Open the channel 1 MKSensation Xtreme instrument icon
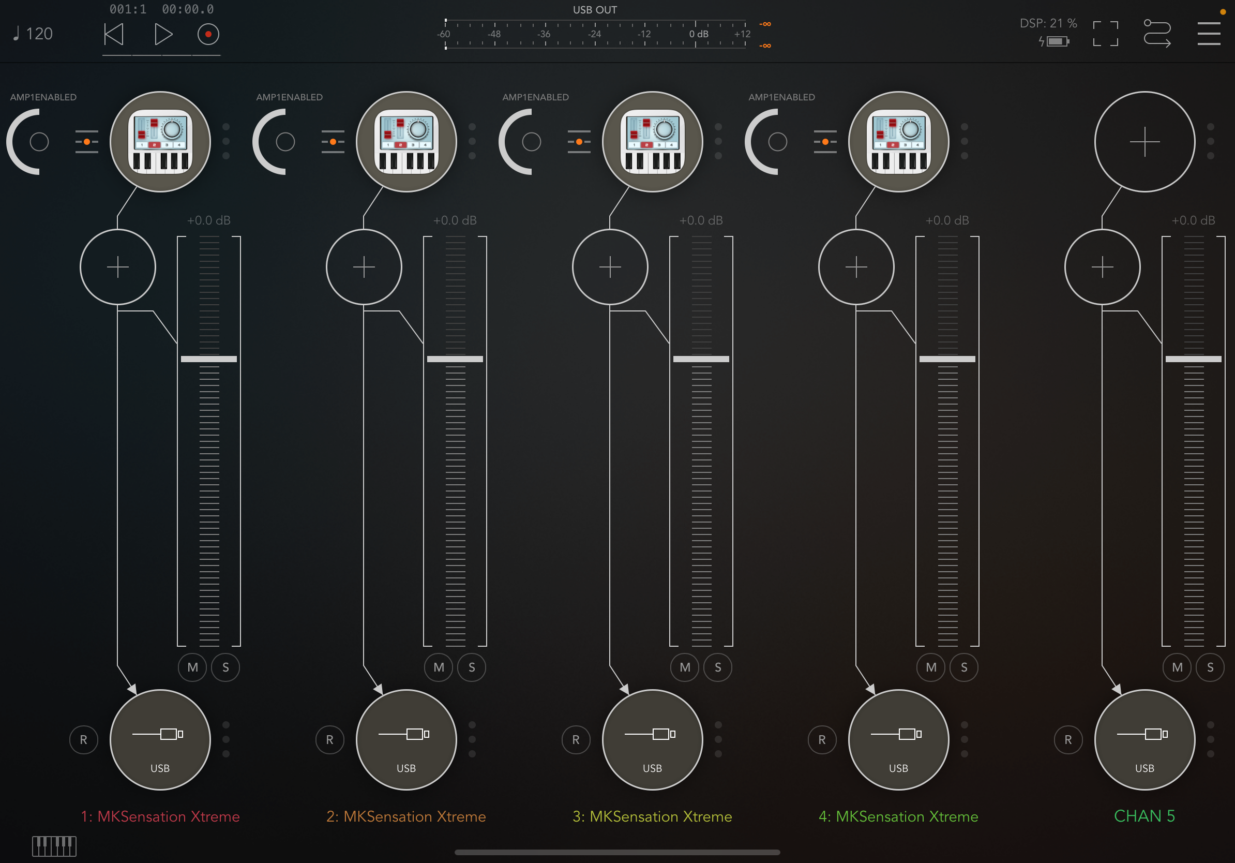Screen dimensions: 1235x863 (160, 141)
